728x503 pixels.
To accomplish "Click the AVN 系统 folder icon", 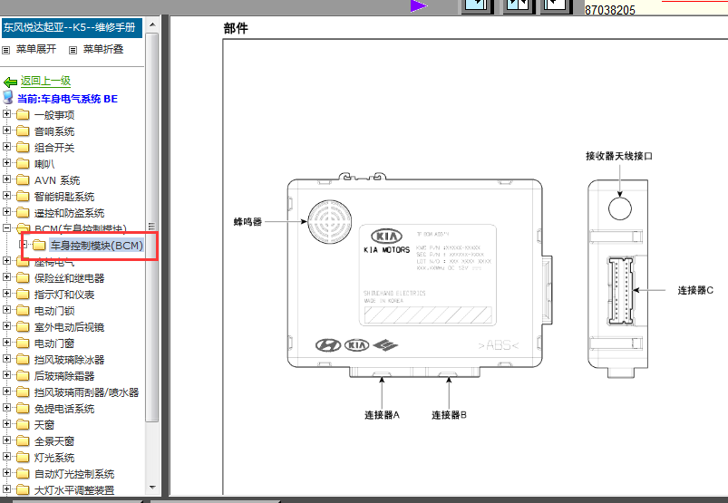I will 23,180.
